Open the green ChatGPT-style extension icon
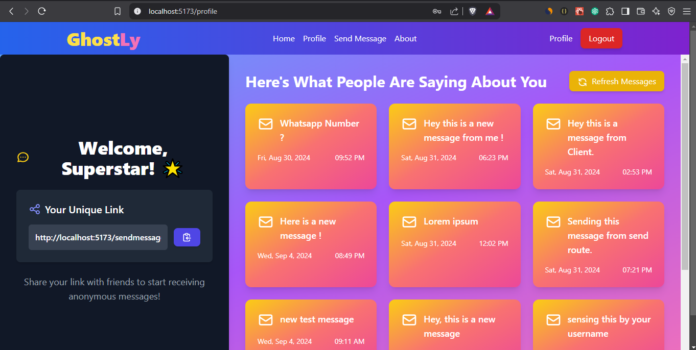Screen dimensions: 696x350 coord(595,11)
